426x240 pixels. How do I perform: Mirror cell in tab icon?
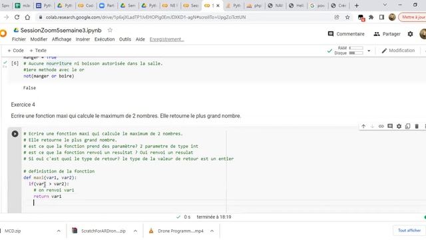408,126
